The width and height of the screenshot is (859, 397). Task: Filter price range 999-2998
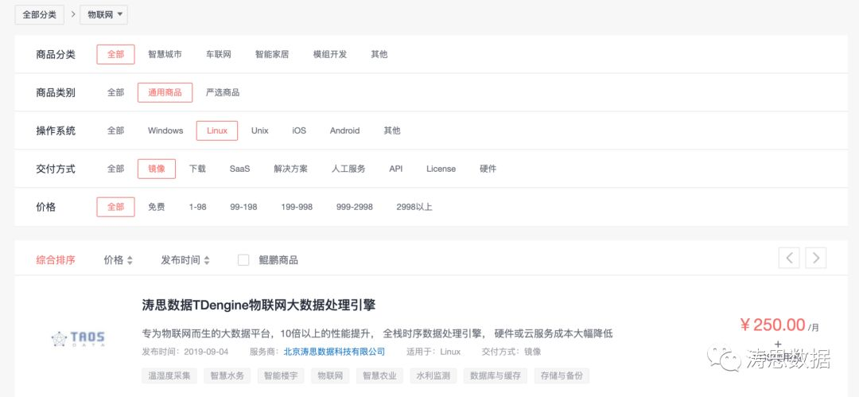coord(355,208)
